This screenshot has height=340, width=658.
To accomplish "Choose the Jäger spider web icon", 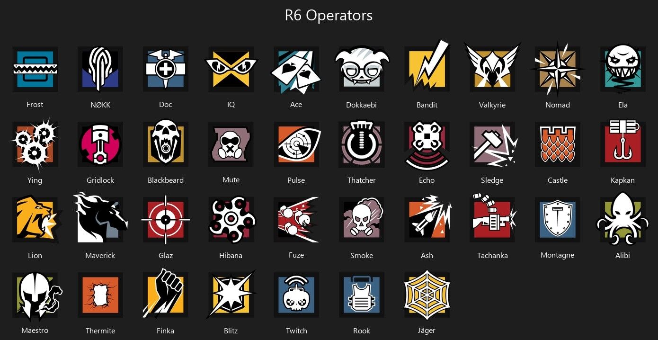I will pos(427,294).
